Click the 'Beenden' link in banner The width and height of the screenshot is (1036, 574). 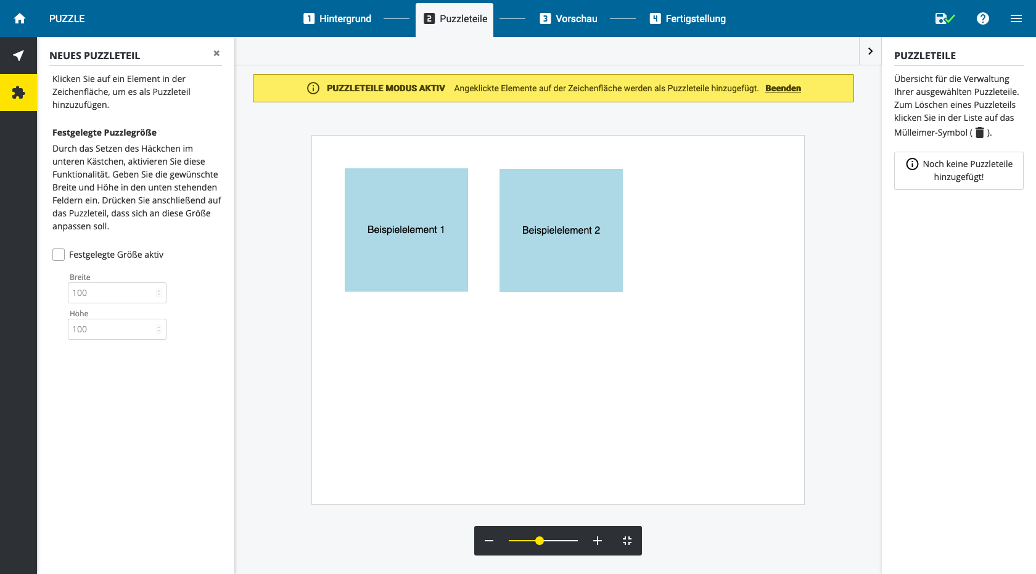(783, 88)
